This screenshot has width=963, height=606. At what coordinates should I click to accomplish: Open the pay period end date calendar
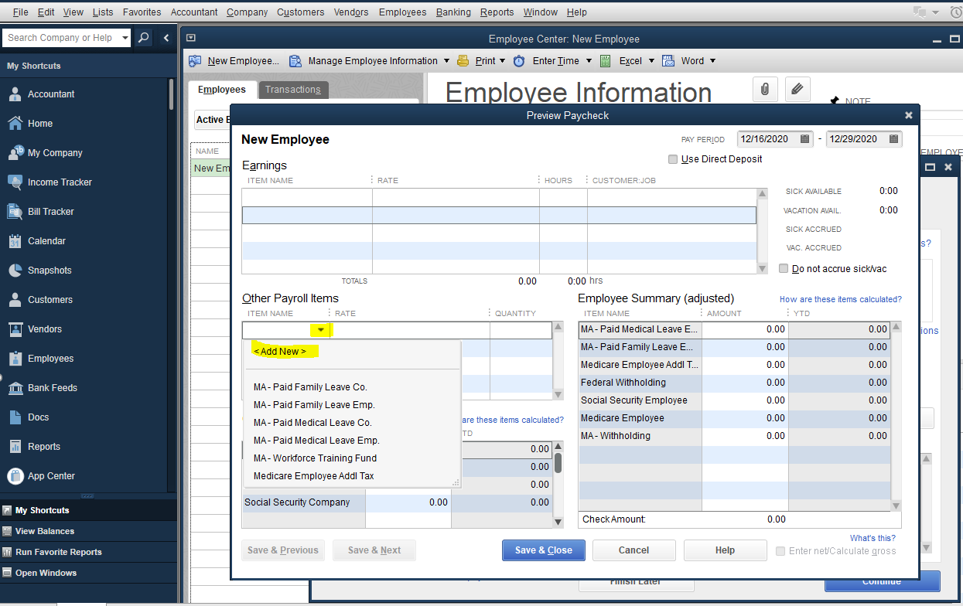pos(893,139)
